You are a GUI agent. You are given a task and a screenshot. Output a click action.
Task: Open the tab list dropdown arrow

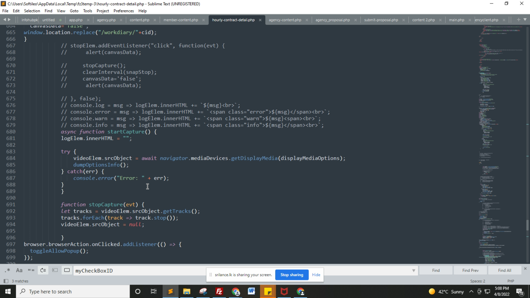click(x=525, y=20)
